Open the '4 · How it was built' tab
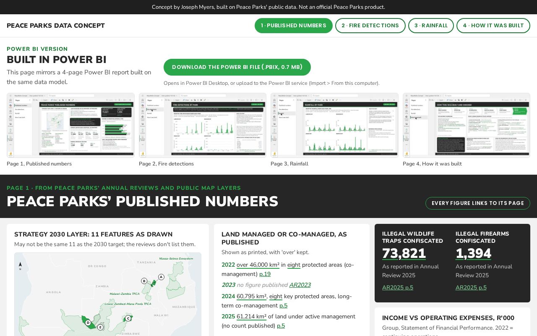 pyautogui.click(x=493, y=26)
